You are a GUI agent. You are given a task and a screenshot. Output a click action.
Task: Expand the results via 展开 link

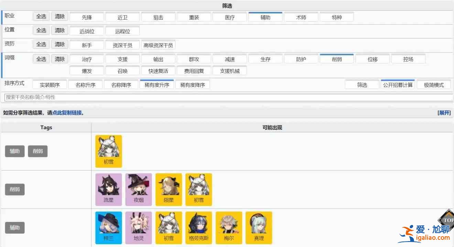click(444, 113)
